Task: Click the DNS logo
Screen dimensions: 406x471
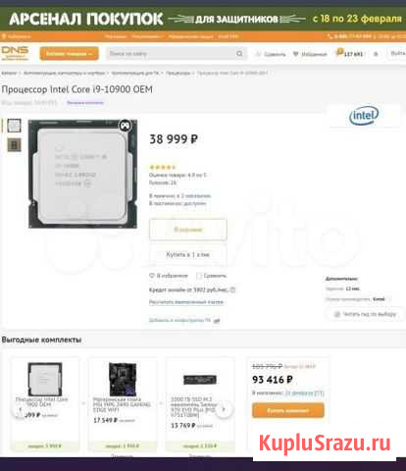Action: [x=15, y=53]
